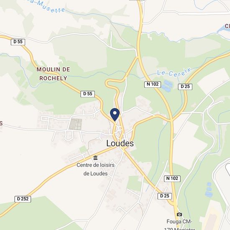Click the blue ponds beside N 102
230x230 pixels.
pyautogui.click(x=167, y=86)
